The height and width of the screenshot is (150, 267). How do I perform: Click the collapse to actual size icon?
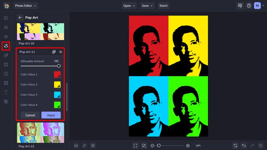coord(144,145)
